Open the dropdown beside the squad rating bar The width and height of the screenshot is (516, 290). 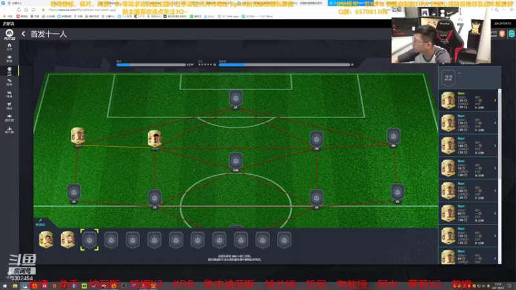(x=192, y=65)
